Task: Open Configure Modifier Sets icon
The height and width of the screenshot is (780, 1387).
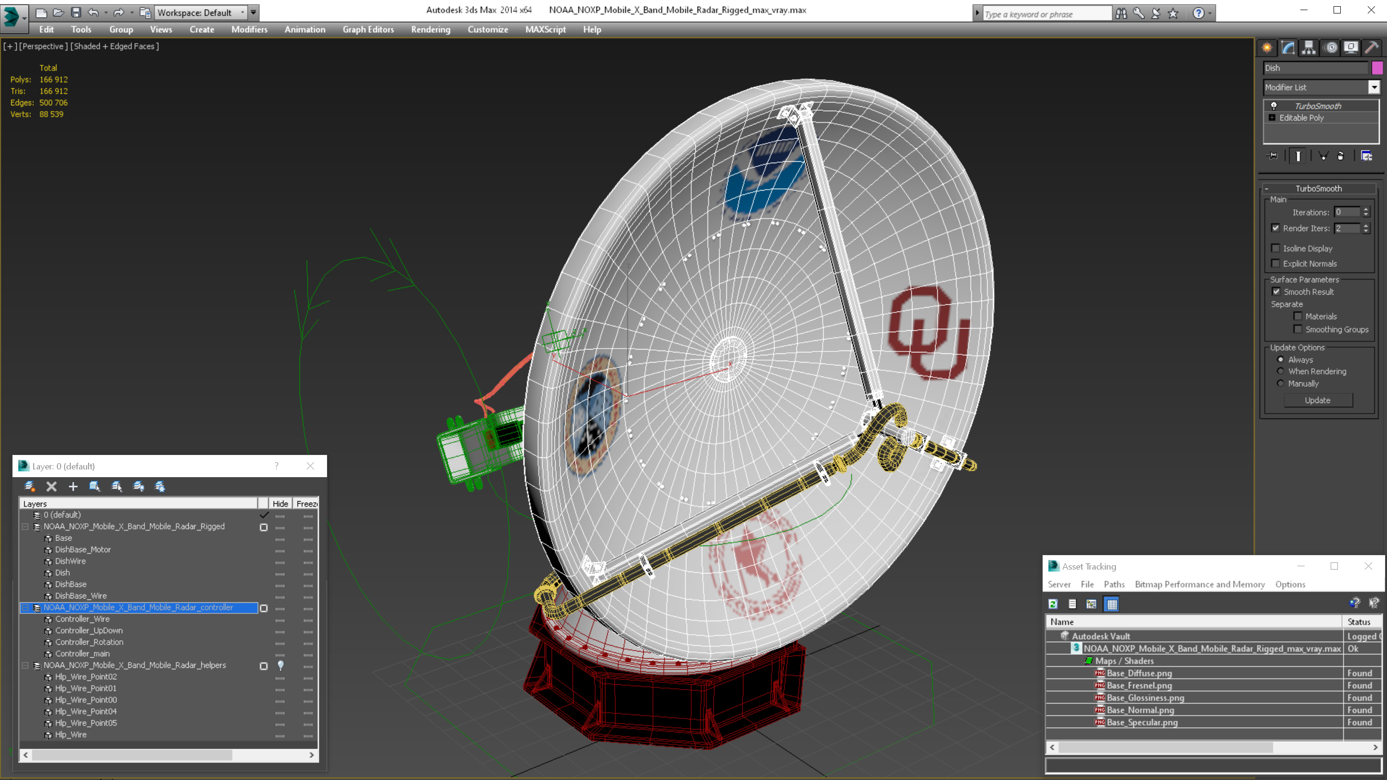Action: tap(1367, 156)
